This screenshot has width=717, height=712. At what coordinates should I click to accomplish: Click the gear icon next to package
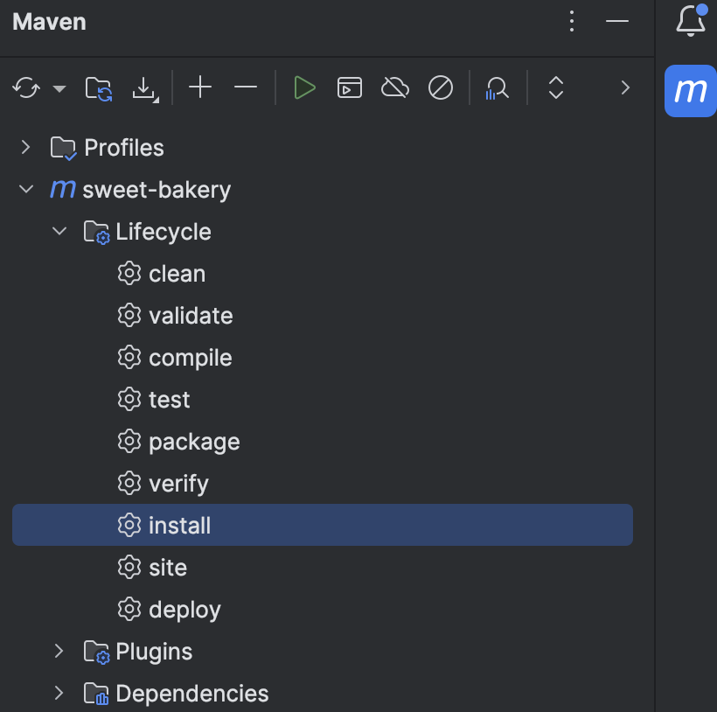(x=129, y=442)
